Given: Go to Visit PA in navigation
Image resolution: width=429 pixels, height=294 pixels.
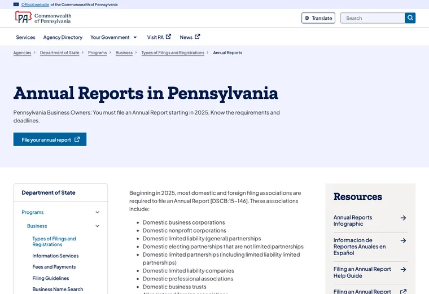Looking at the screenshot, I should [x=155, y=37].
